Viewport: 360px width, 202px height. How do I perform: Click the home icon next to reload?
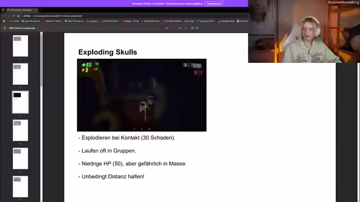19,16
